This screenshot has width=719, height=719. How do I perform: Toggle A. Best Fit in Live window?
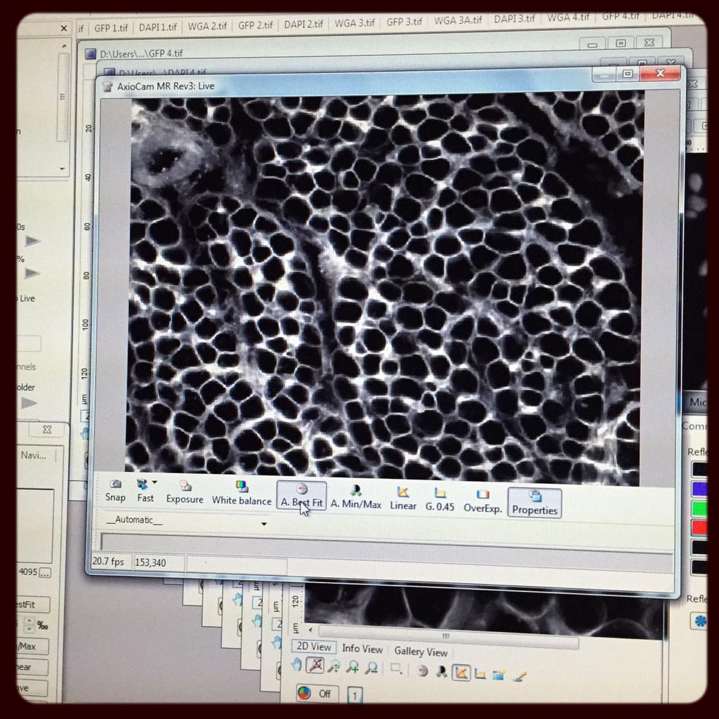tap(301, 495)
